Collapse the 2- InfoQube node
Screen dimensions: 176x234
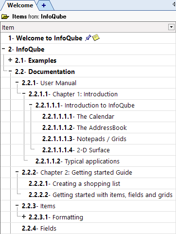click(x=3, y=49)
